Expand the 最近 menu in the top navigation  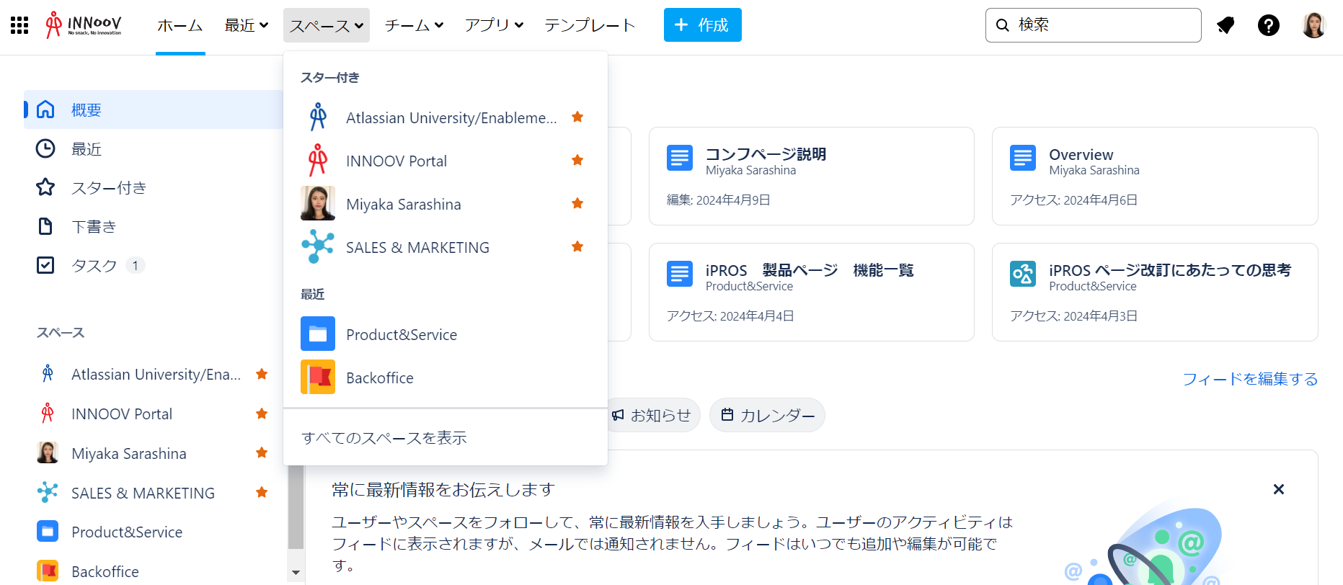tap(247, 25)
